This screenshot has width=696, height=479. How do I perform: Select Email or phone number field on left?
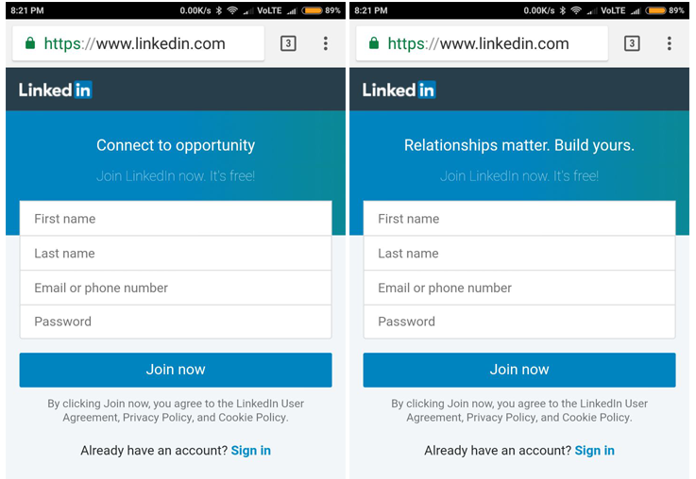(x=176, y=288)
